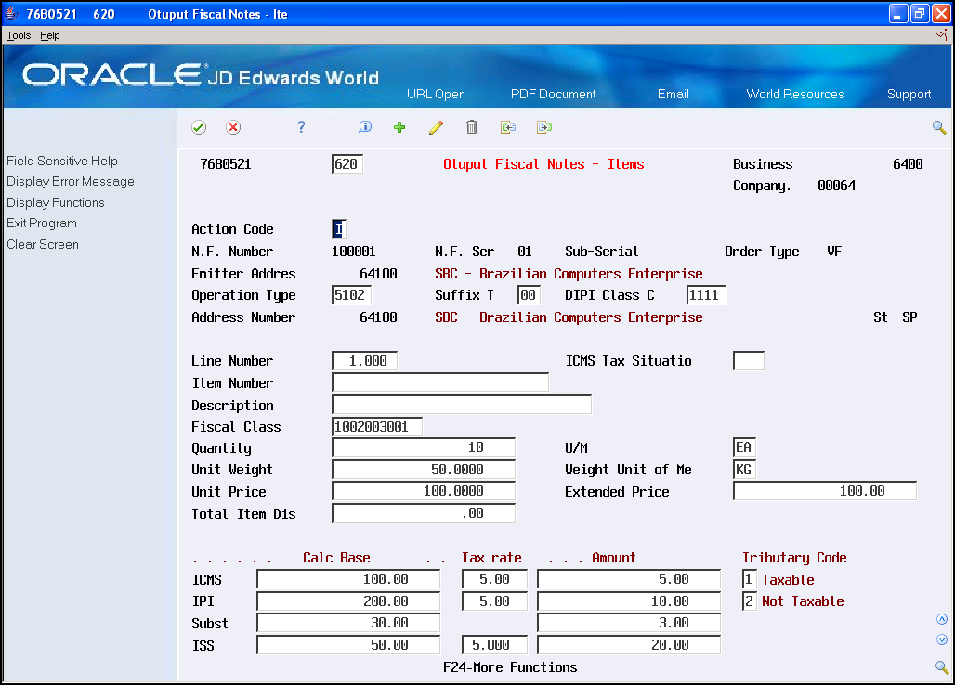955x685 pixels.
Task: Click the next record arrow icon
Action: pyautogui.click(x=544, y=127)
